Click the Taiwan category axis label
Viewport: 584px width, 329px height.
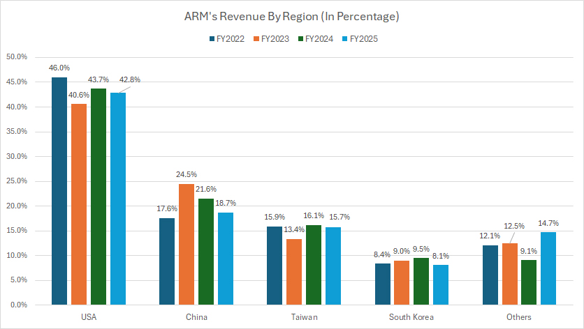[x=305, y=317]
